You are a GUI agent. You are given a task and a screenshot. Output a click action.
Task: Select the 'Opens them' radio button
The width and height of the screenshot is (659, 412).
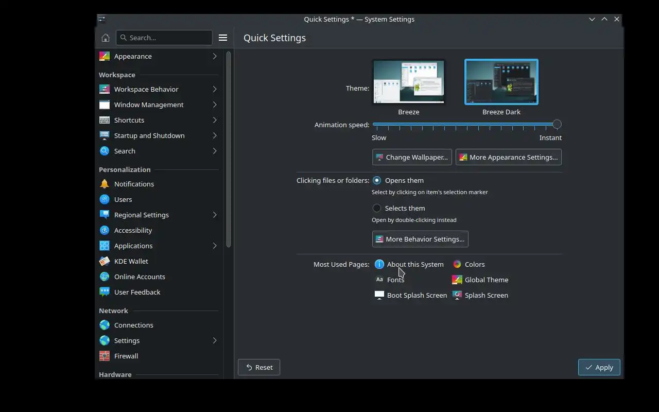click(x=377, y=180)
